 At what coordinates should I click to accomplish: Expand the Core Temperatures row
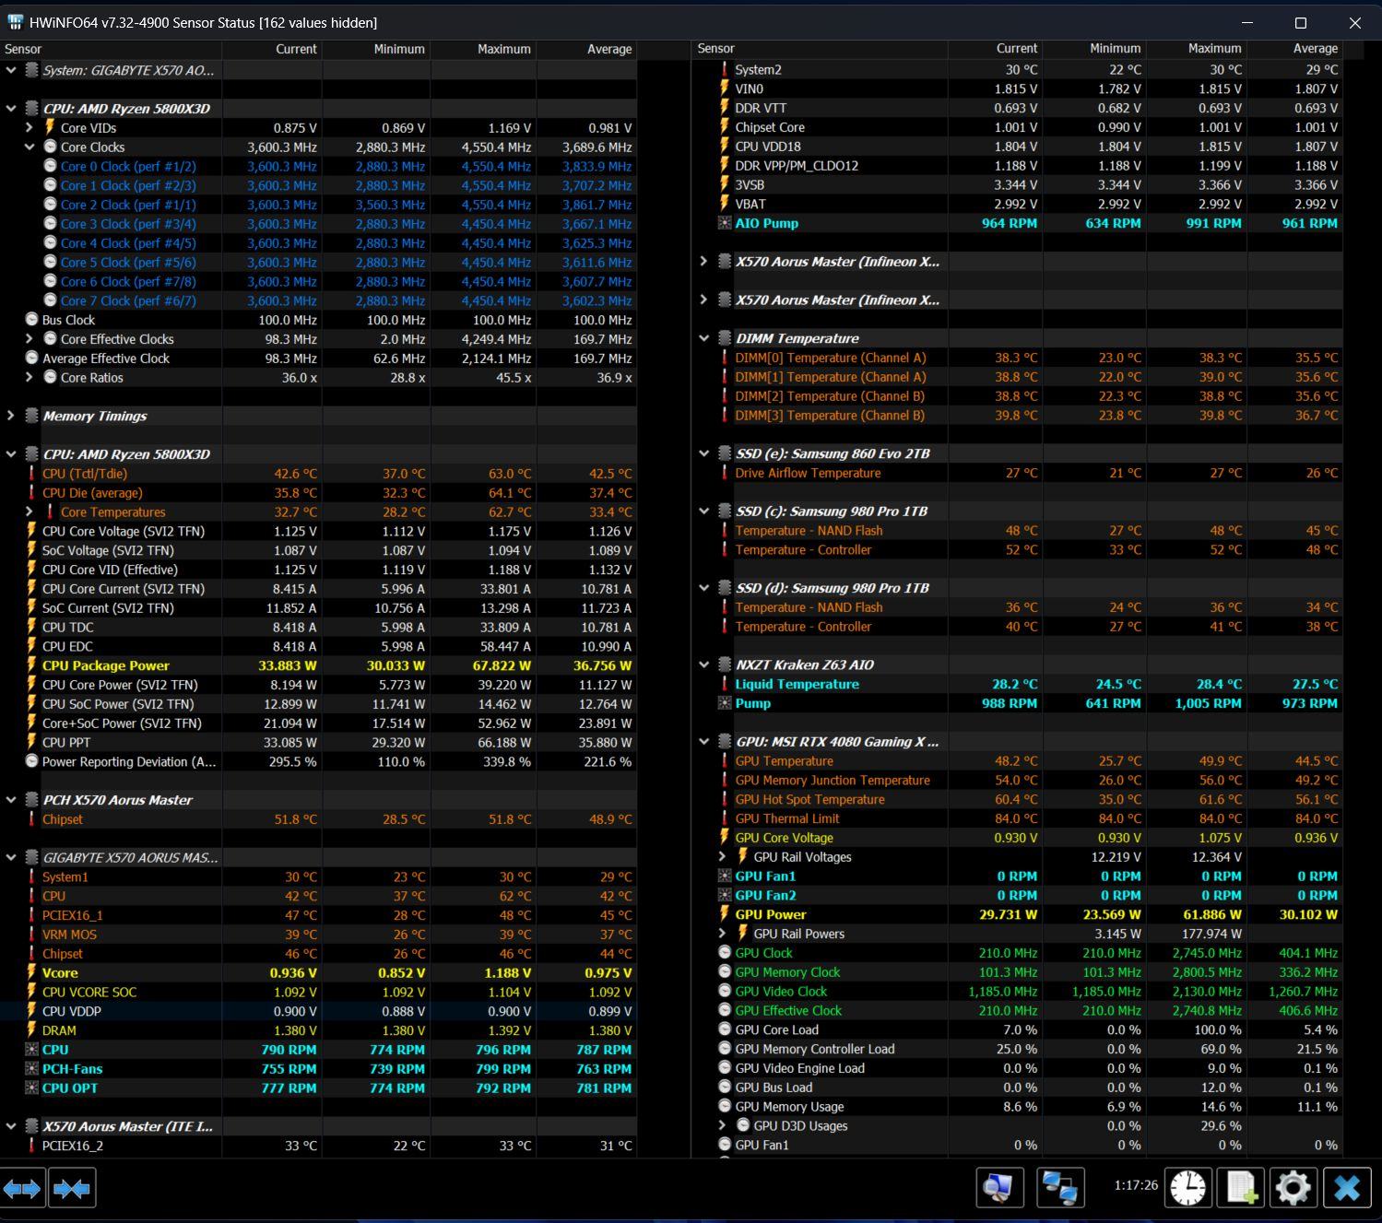tap(30, 512)
